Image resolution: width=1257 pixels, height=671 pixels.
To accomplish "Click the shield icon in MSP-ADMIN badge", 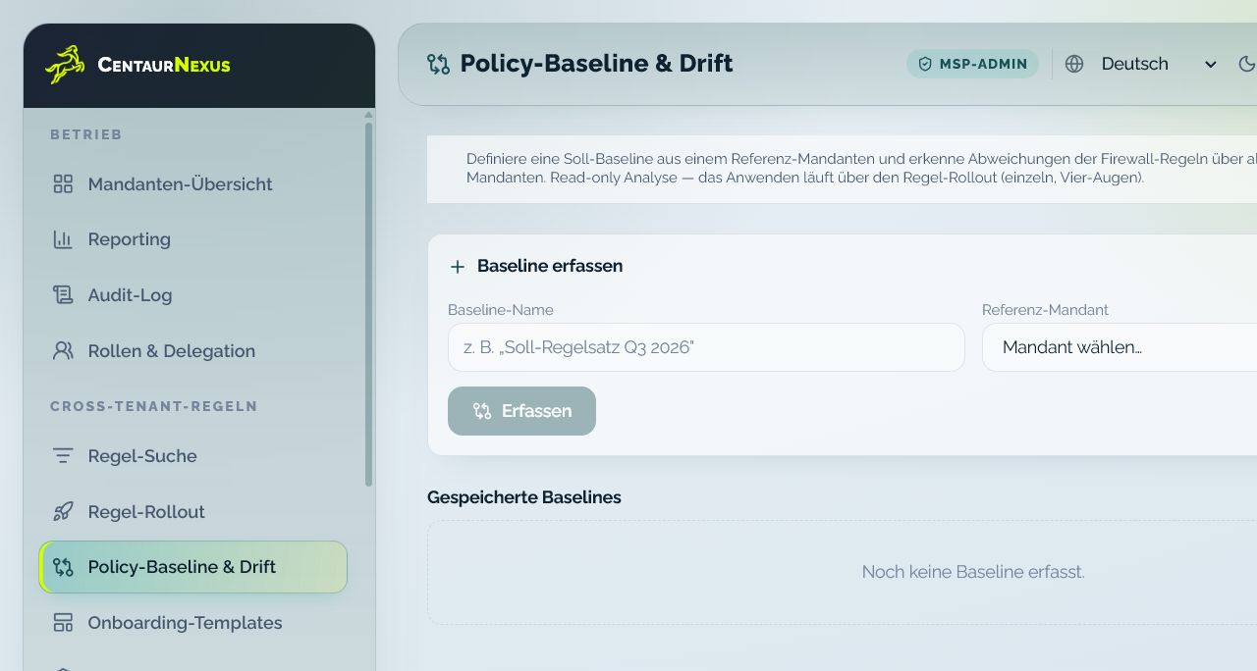I will 924,64.
